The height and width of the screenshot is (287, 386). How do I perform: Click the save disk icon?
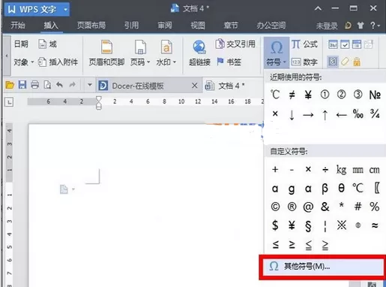coord(22,85)
